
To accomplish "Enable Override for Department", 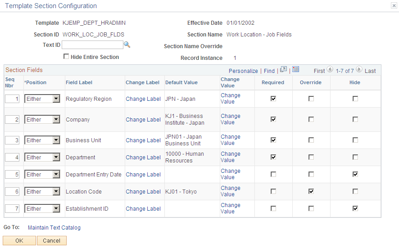I will click(311, 157).
